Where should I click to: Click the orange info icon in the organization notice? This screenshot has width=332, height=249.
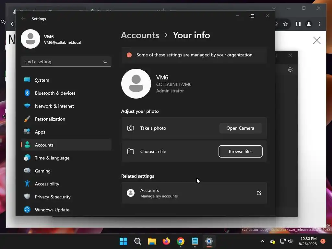(129, 55)
